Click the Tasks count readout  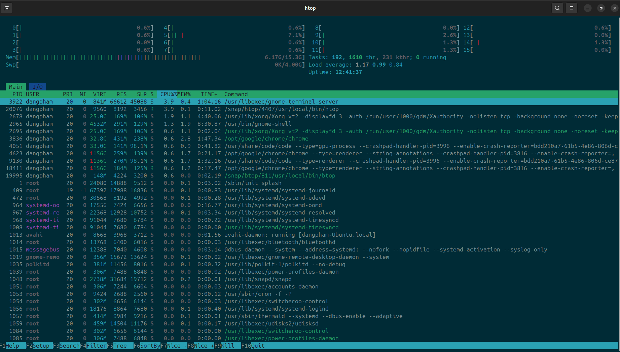click(377, 57)
